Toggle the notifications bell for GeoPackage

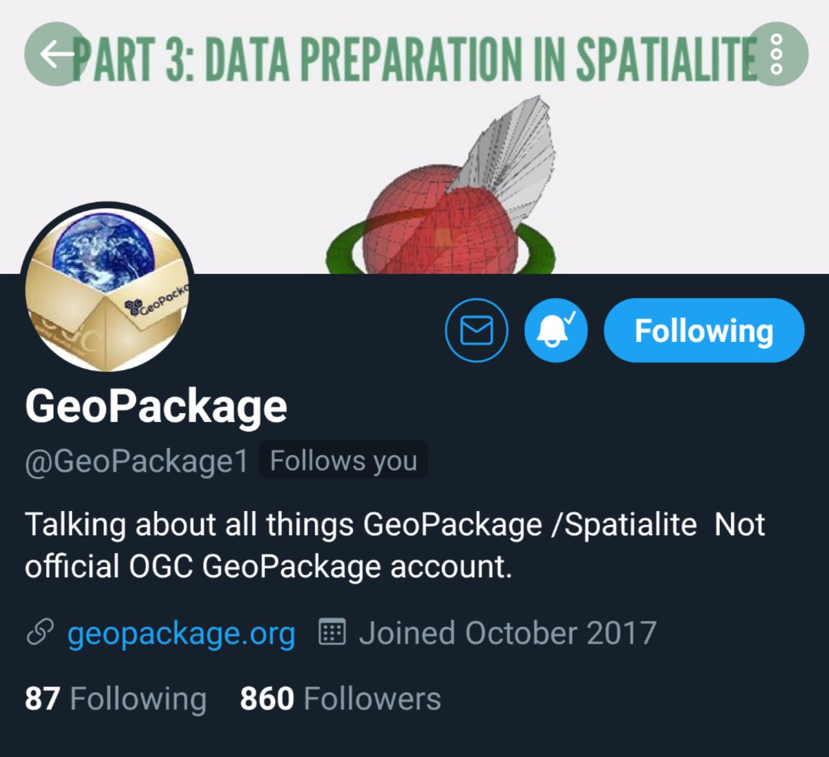[x=556, y=330]
